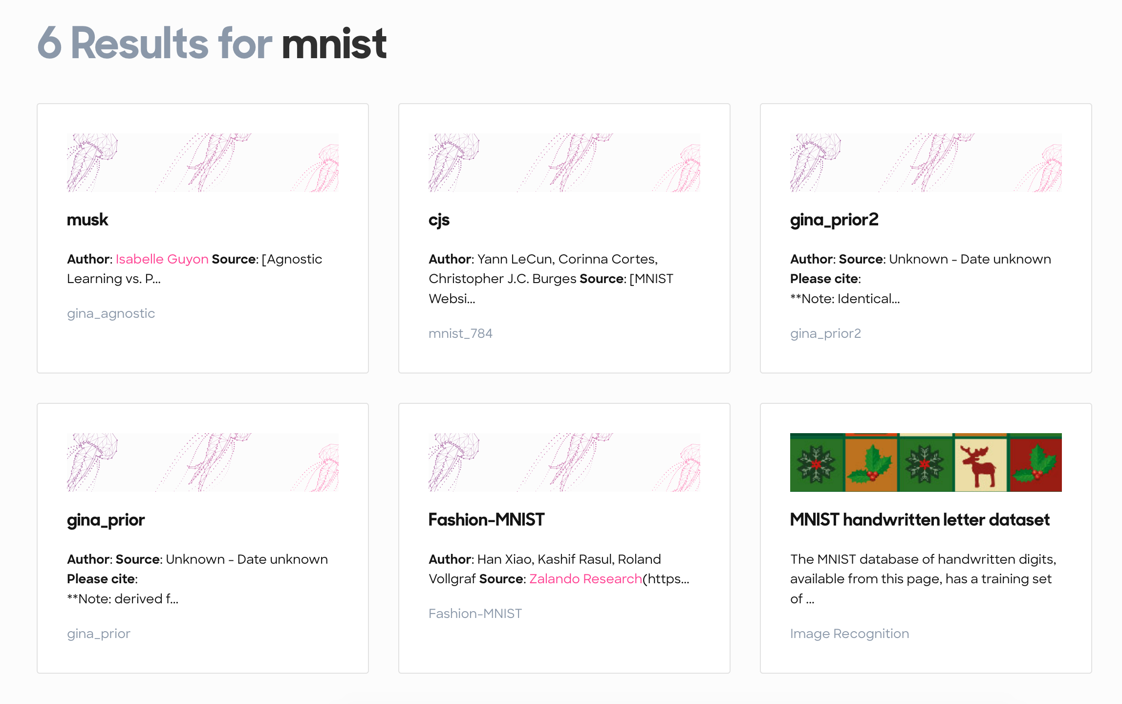Select the Fashion-MNIST tag
1122x704 pixels.
click(x=475, y=614)
